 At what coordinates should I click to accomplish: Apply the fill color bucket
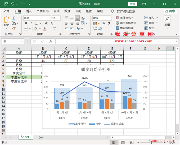point(36,29)
